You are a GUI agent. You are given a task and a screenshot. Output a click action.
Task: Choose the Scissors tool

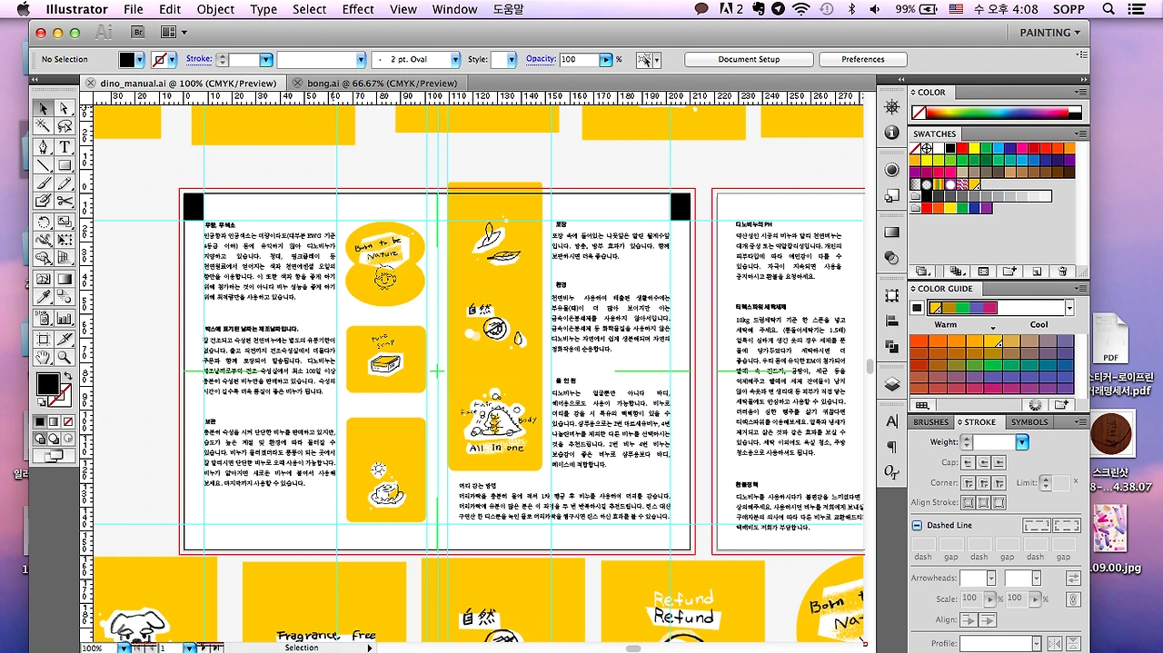[x=65, y=202]
